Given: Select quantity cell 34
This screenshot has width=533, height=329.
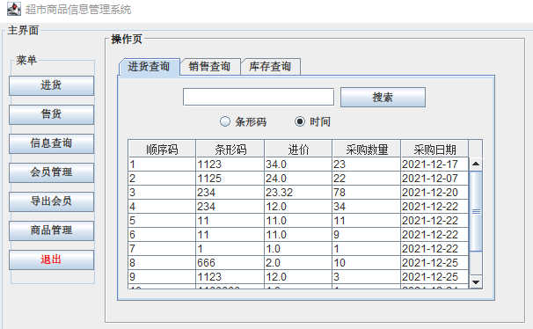Looking at the screenshot, I should [367, 207].
